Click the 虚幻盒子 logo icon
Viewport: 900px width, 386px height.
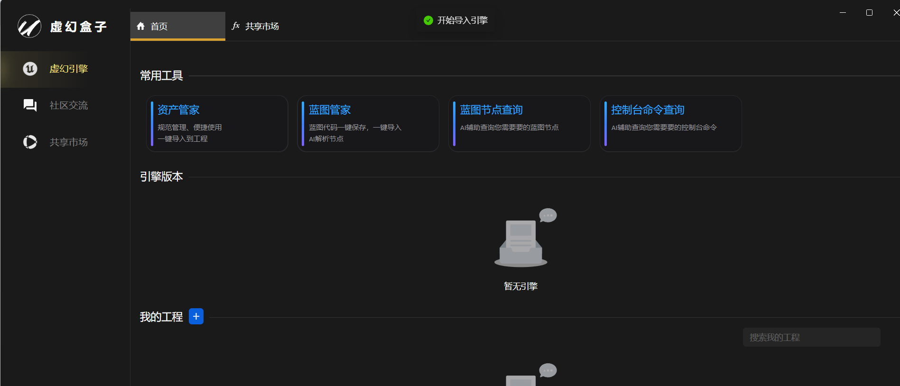[29, 26]
